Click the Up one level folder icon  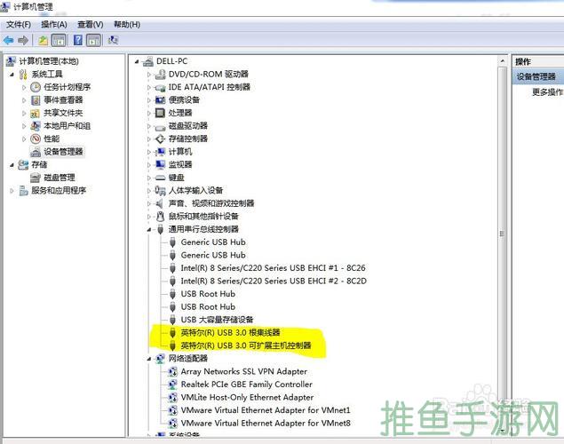[44, 40]
